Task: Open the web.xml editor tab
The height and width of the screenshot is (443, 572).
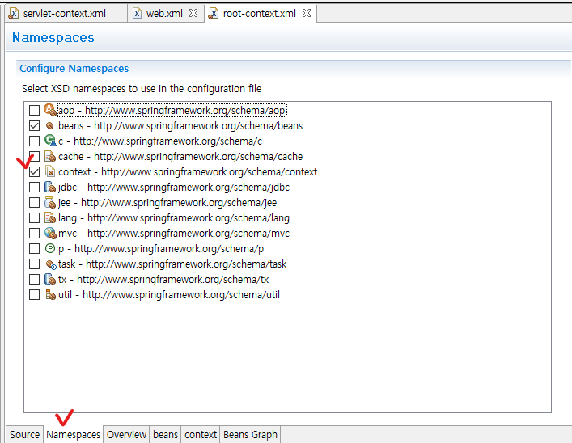Action: pyautogui.click(x=163, y=14)
